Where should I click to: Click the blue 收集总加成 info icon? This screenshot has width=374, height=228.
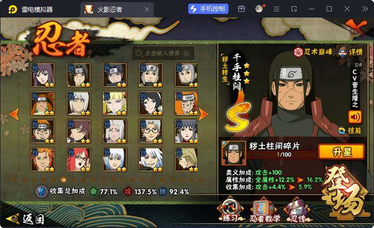[41, 191]
